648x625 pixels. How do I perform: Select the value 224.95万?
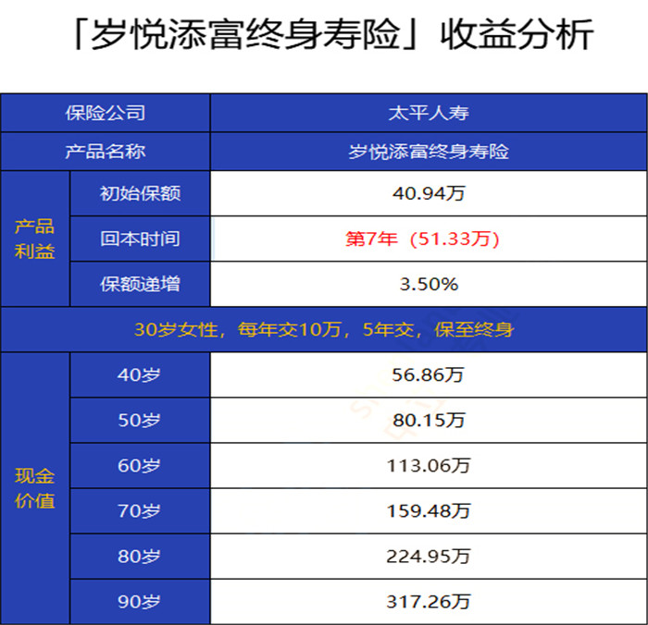[x=429, y=557]
